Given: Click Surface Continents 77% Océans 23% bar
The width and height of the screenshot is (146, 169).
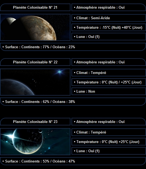Looking at the screenshot, I should point(73,47).
